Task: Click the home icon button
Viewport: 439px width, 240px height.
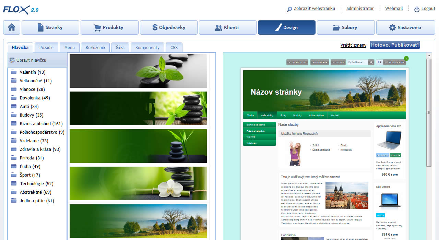Action: 12,27
